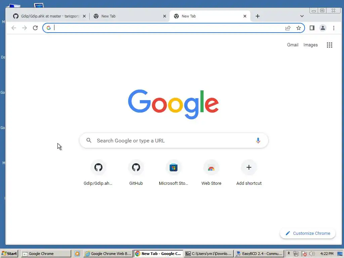Open the Chrome three-dot menu

point(334,28)
